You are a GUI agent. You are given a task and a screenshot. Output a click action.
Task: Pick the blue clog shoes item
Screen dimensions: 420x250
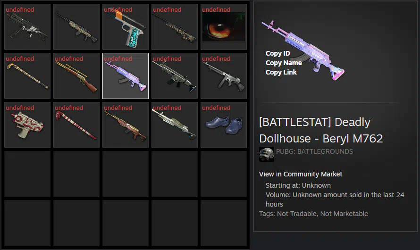[223, 125]
